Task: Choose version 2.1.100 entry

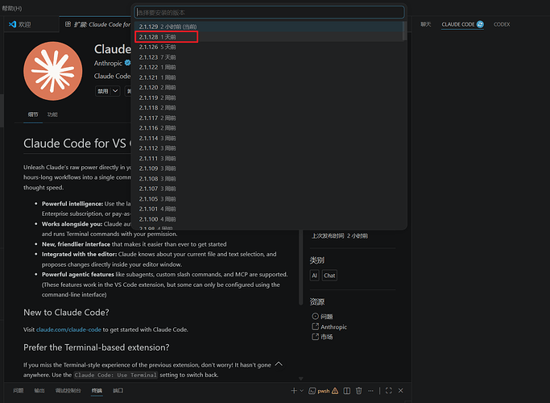Action: click(269, 219)
